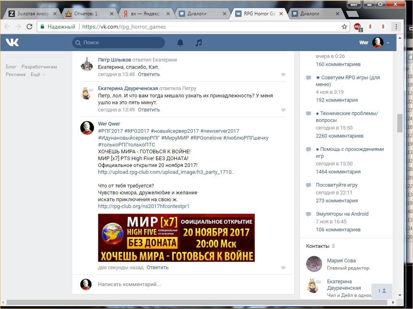
Task: Open the AdBlock extension icon
Action: point(358,27)
